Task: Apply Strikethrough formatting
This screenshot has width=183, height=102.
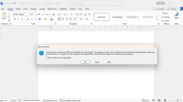Action: click(28, 19)
